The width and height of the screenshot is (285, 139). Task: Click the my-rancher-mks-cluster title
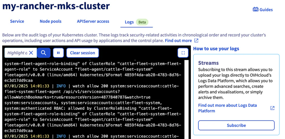tap(56, 6)
